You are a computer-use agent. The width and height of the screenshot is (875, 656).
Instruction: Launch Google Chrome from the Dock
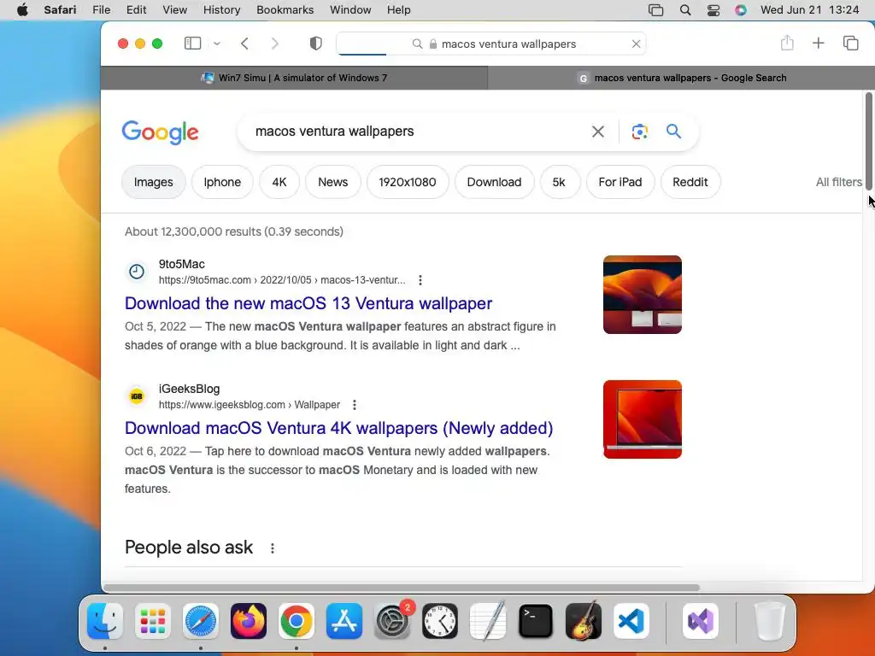pos(297,621)
